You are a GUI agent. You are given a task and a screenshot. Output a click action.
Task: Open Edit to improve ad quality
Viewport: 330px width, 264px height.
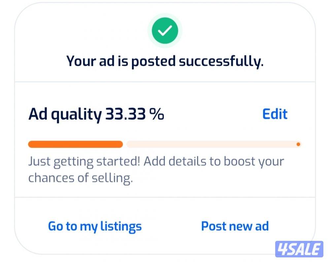pyautogui.click(x=275, y=114)
